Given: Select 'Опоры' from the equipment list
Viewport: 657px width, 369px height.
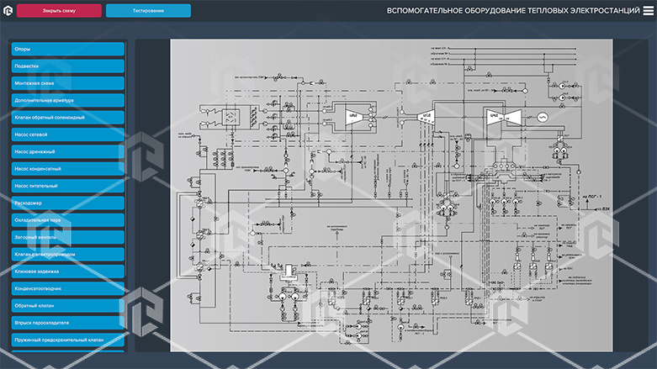Looking at the screenshot, I should (68, 49).
